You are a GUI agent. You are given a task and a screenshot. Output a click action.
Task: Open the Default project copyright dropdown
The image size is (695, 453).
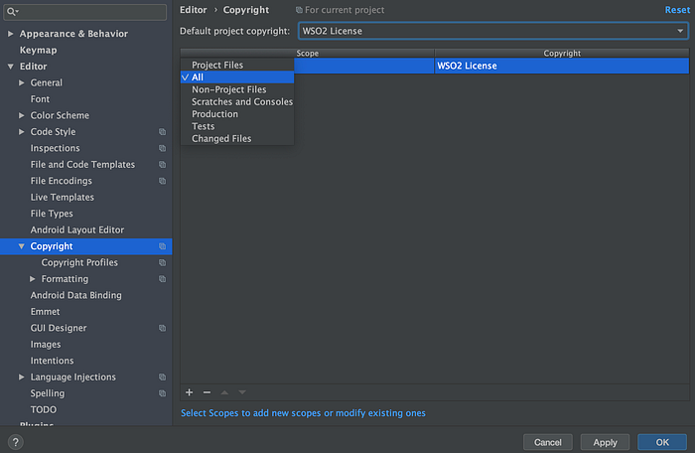pos(492,31)
